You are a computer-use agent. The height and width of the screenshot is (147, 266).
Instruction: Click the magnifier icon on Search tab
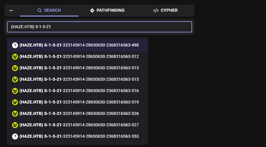tap(39, 10)
